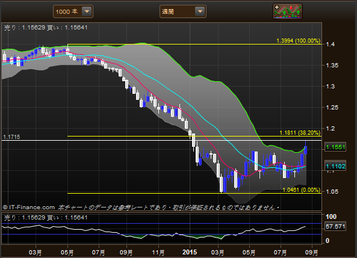Select the latest blue candlestick

[306, 150]
